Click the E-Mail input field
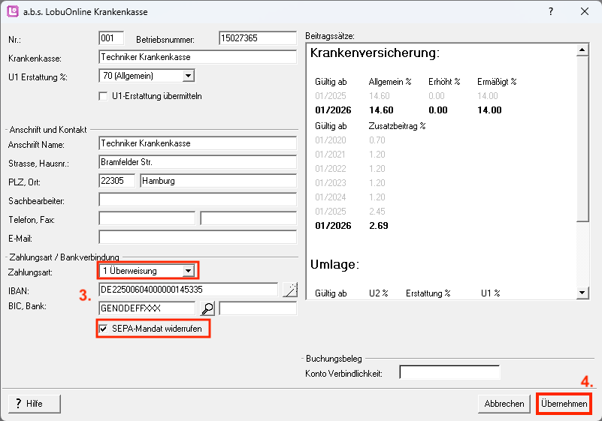Viewport: 602px width, 421px height. [198, 238]
